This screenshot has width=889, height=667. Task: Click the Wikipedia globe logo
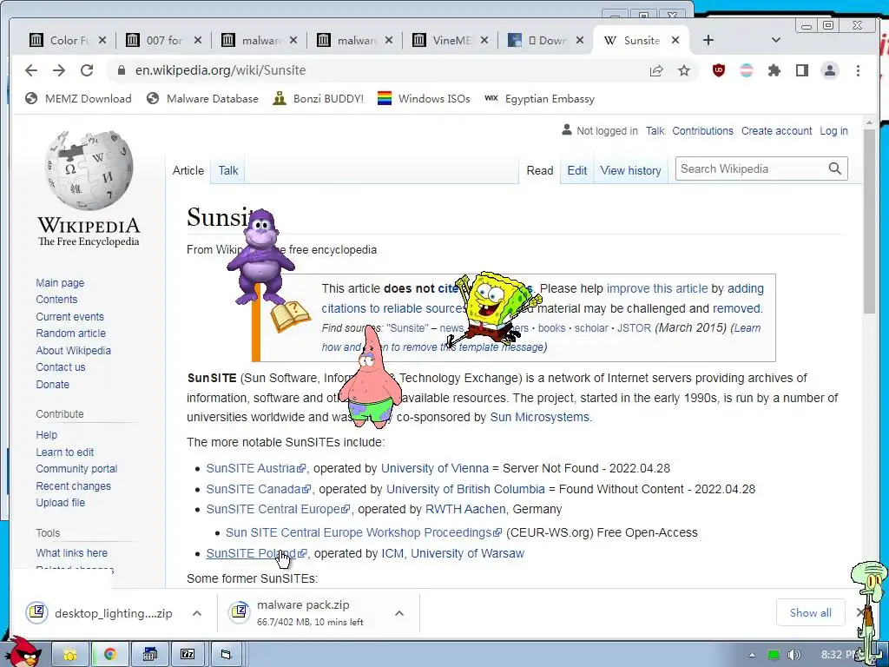pyautogui.click(x=89, y=170)
